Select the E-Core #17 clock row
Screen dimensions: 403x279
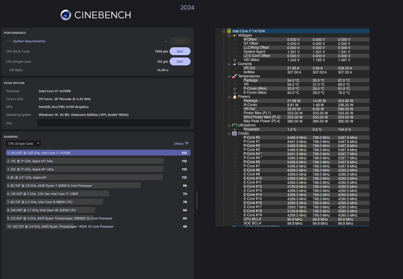306,207
